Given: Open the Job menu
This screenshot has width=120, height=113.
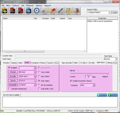Looking at the screenshot, I should tap(23, 6).
